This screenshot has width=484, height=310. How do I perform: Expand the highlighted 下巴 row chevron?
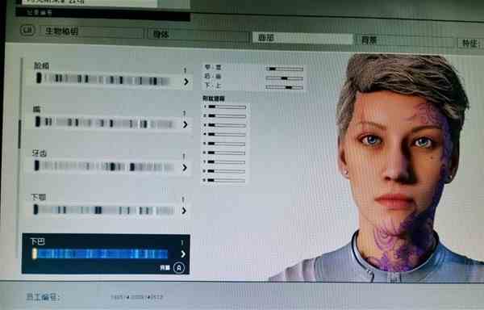coord(183,253)
